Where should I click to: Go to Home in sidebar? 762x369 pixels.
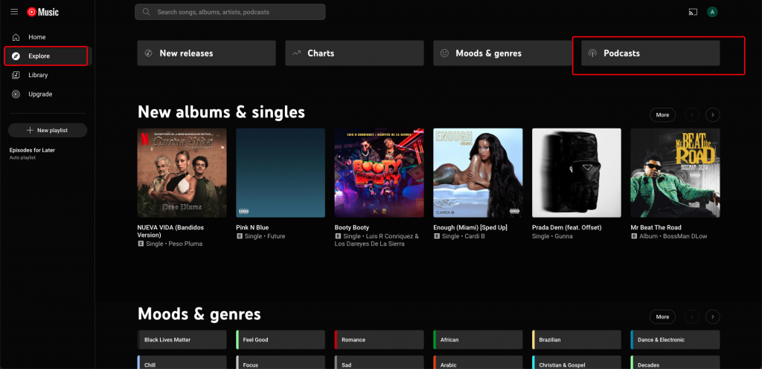pos(48,37)
